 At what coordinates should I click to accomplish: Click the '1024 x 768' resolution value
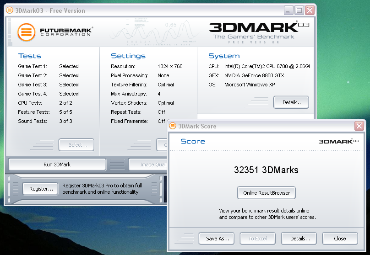click(x=170, y=66)
